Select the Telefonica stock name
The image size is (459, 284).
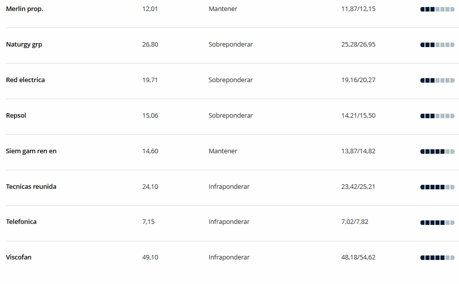[x=22, y=221]
